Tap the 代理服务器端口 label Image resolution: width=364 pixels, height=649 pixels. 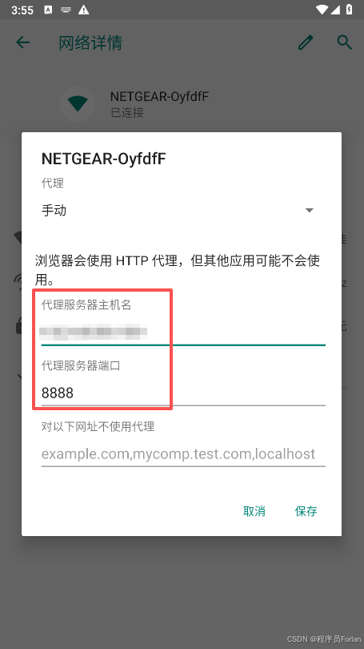point(81,366)
